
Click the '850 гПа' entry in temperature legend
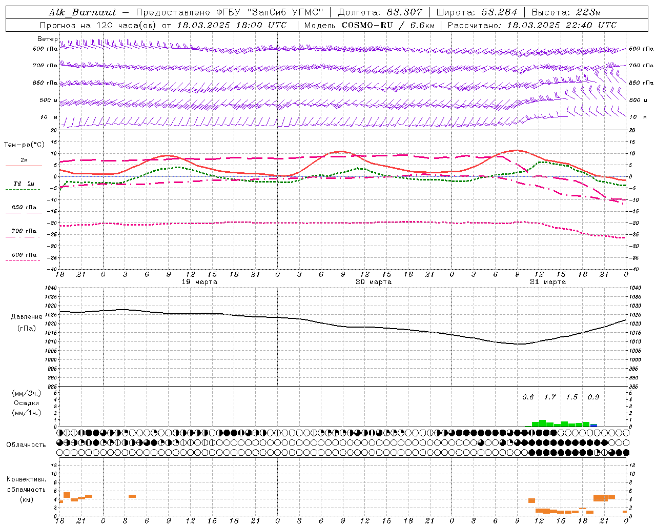24,208
